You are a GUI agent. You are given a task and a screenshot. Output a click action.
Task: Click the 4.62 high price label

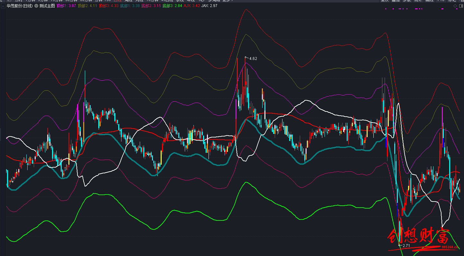(253, 59)
